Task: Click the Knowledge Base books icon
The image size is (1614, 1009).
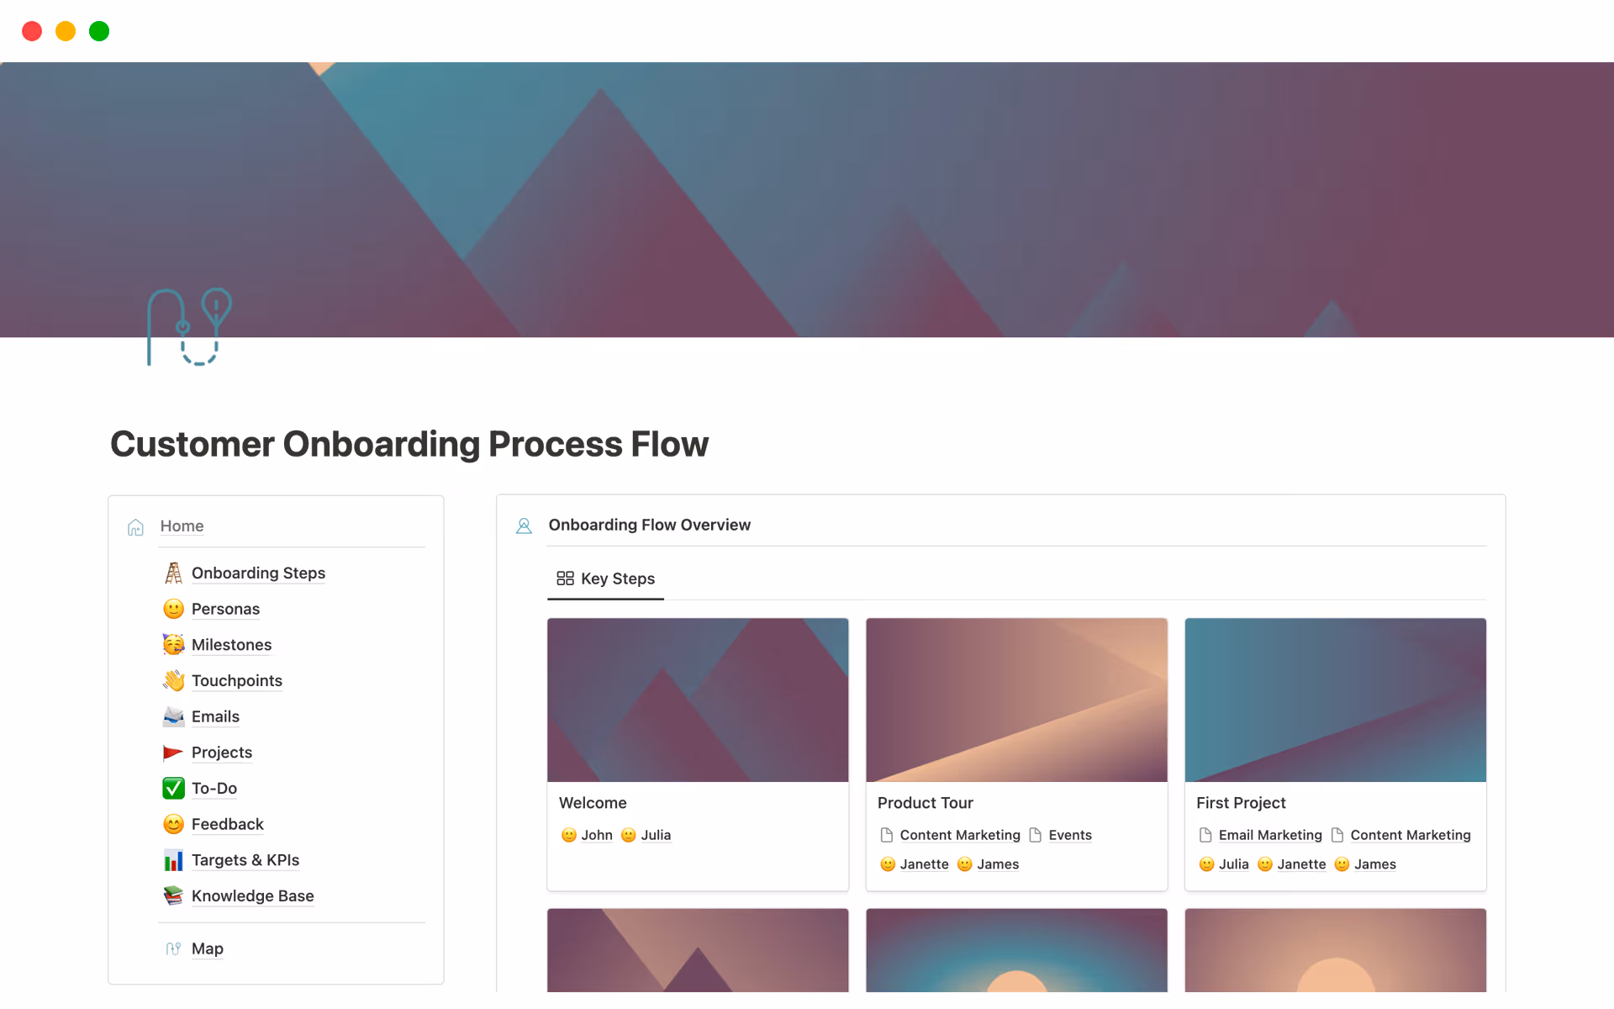Action: (x=173, y=895)
